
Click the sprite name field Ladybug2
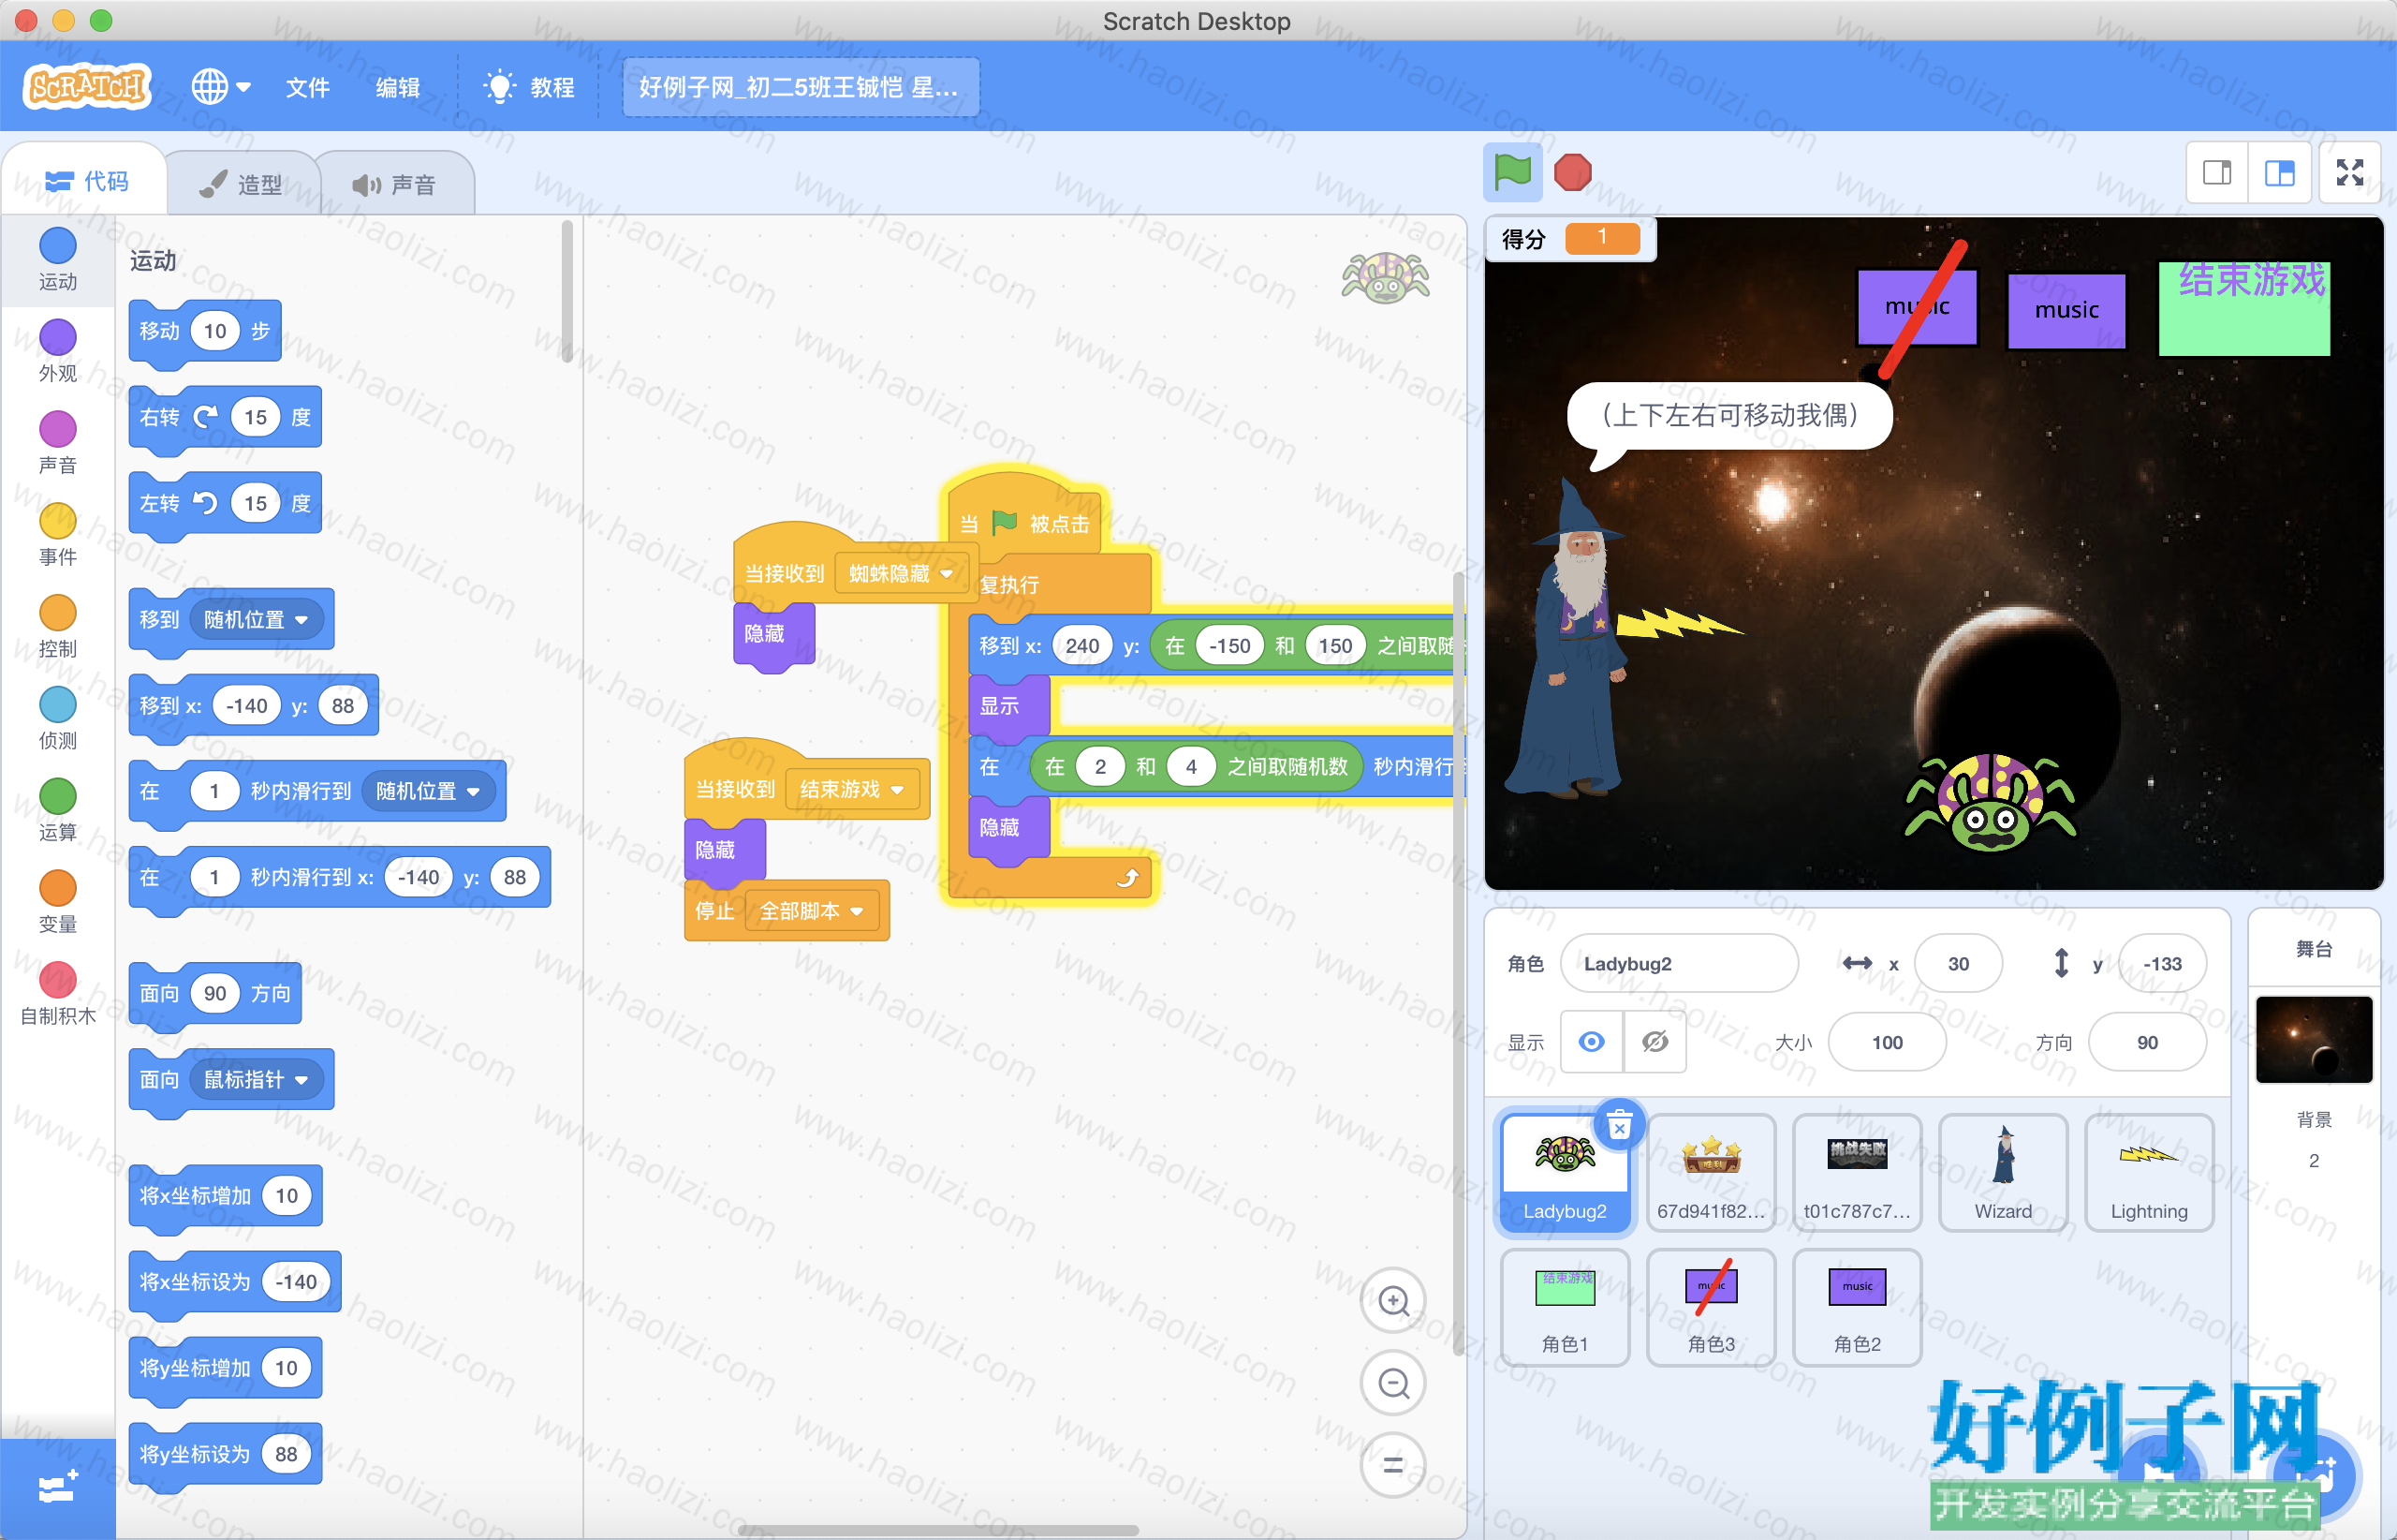coord(1679,963)
